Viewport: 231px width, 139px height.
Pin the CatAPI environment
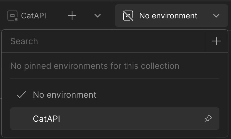tap(208, 119)
